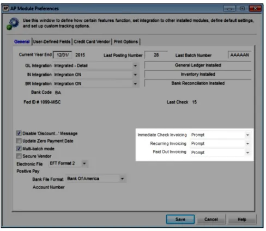Open the User-Defined Fields tab
266x231 pixels.
[x=52, y=41]
